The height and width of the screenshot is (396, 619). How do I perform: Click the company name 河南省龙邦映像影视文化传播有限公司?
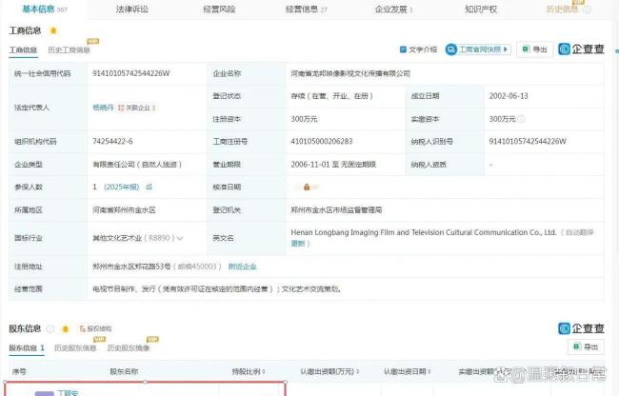[350, 73]
